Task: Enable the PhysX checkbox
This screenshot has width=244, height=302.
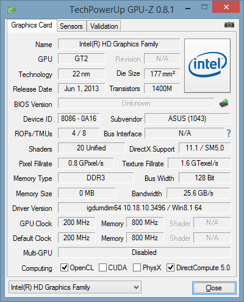Action: click(x=137, y=268)
